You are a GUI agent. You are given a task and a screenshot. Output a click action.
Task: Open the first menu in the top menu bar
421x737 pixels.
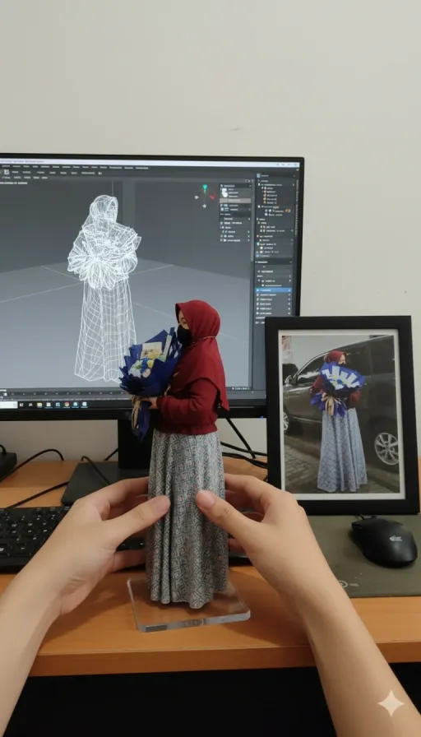coord(6,167)
